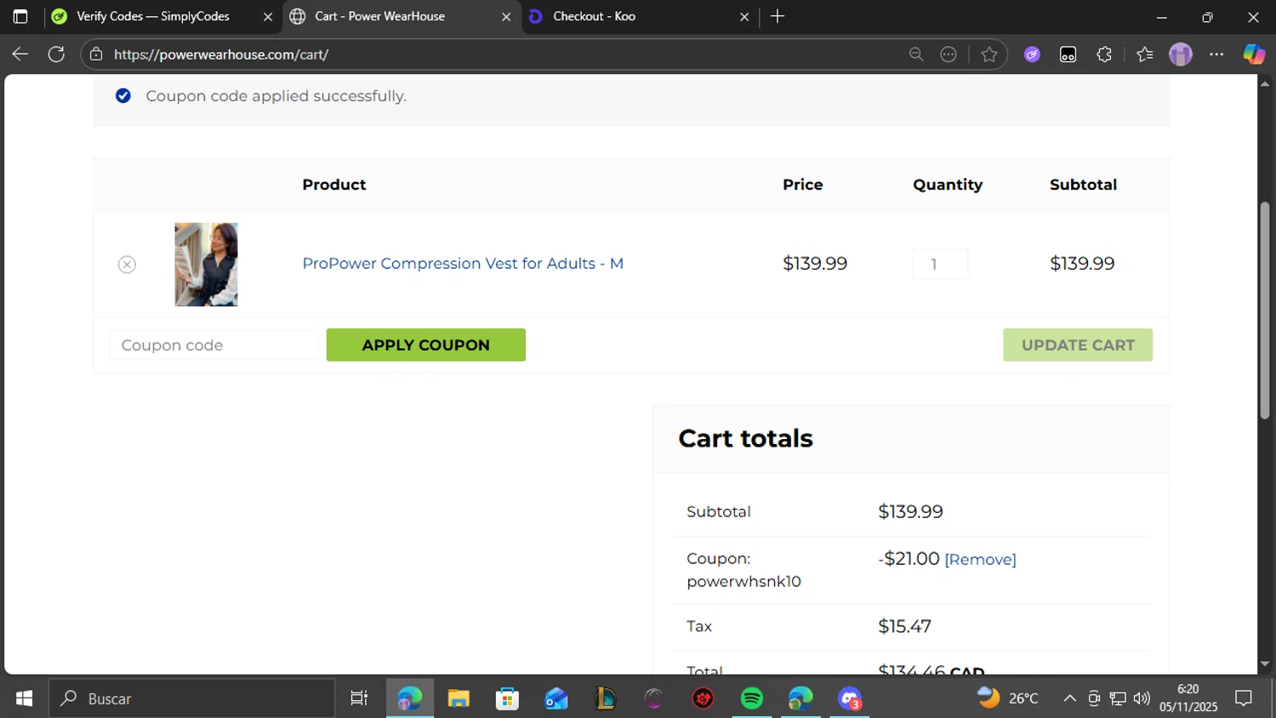Click the -$21.00 coupon discount value
The image size is (1276, 718).
909,559
